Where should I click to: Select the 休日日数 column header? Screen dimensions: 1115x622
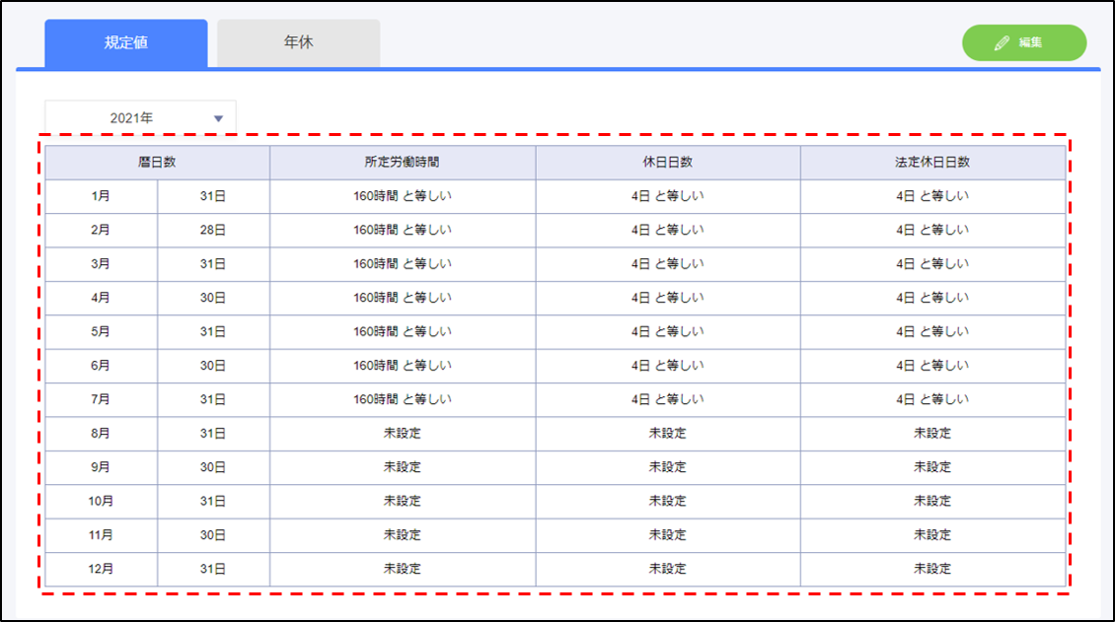coord(668,163)
